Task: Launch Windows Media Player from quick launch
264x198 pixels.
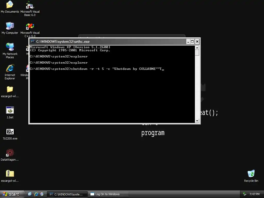Action: coord(42,194)
